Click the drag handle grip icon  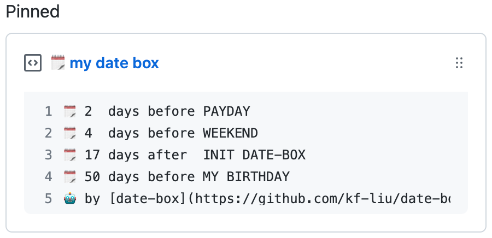(459, 63)
